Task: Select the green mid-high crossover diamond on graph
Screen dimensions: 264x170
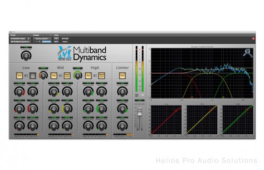Action: (223, 97)
